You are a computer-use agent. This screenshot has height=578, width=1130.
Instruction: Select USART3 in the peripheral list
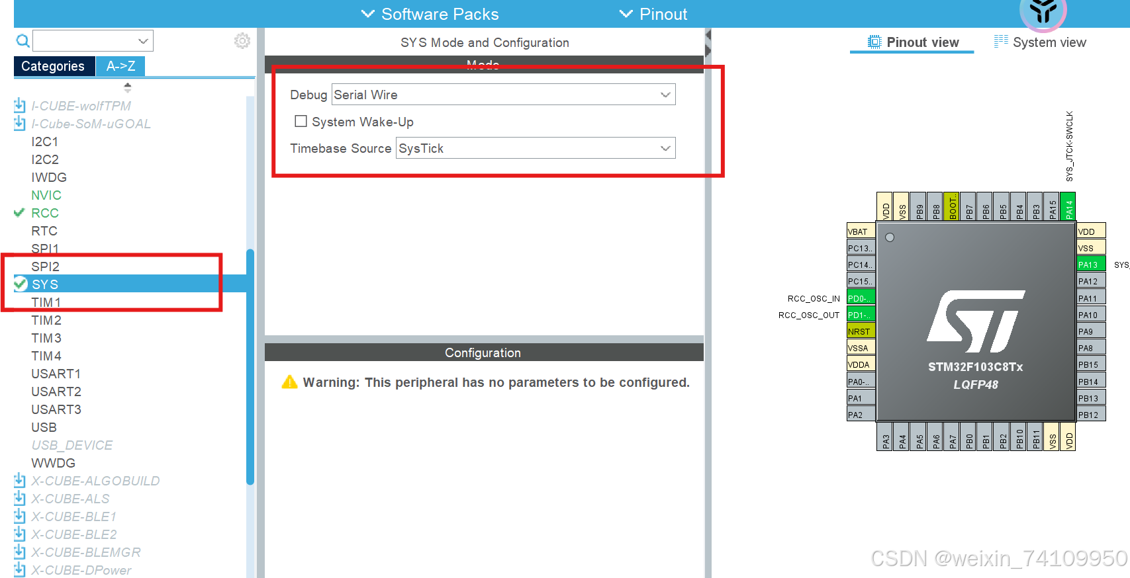56,409
